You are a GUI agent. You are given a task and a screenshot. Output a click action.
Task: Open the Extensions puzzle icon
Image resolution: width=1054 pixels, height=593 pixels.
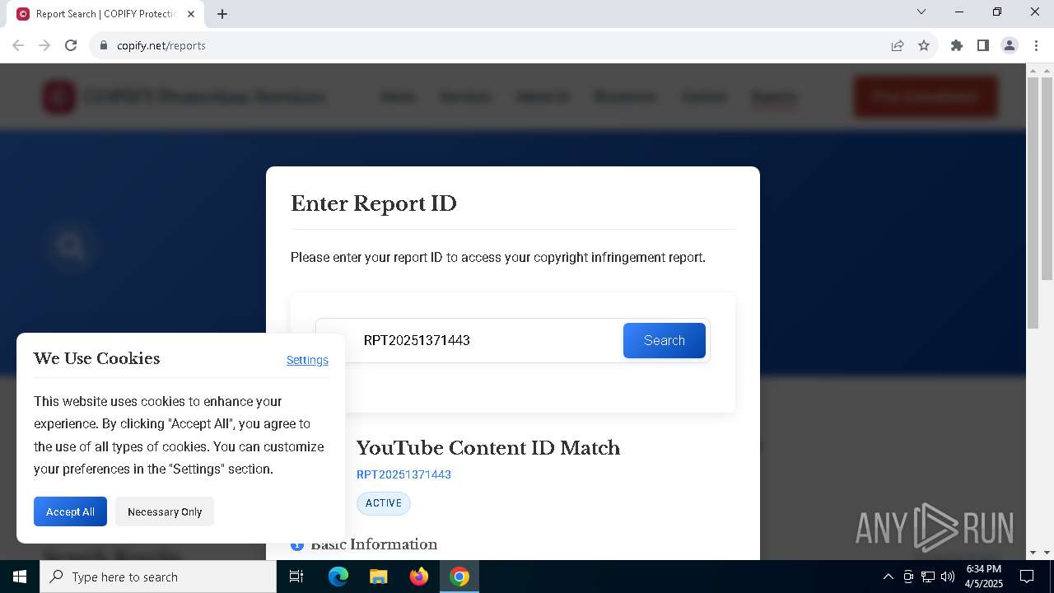pyautogui.click(x=957, y=45)
